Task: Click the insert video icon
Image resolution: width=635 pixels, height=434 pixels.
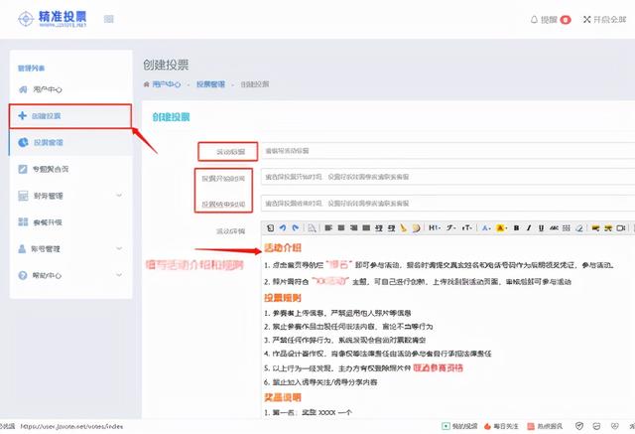Action: pyautogui.click(x=621, y=228)
